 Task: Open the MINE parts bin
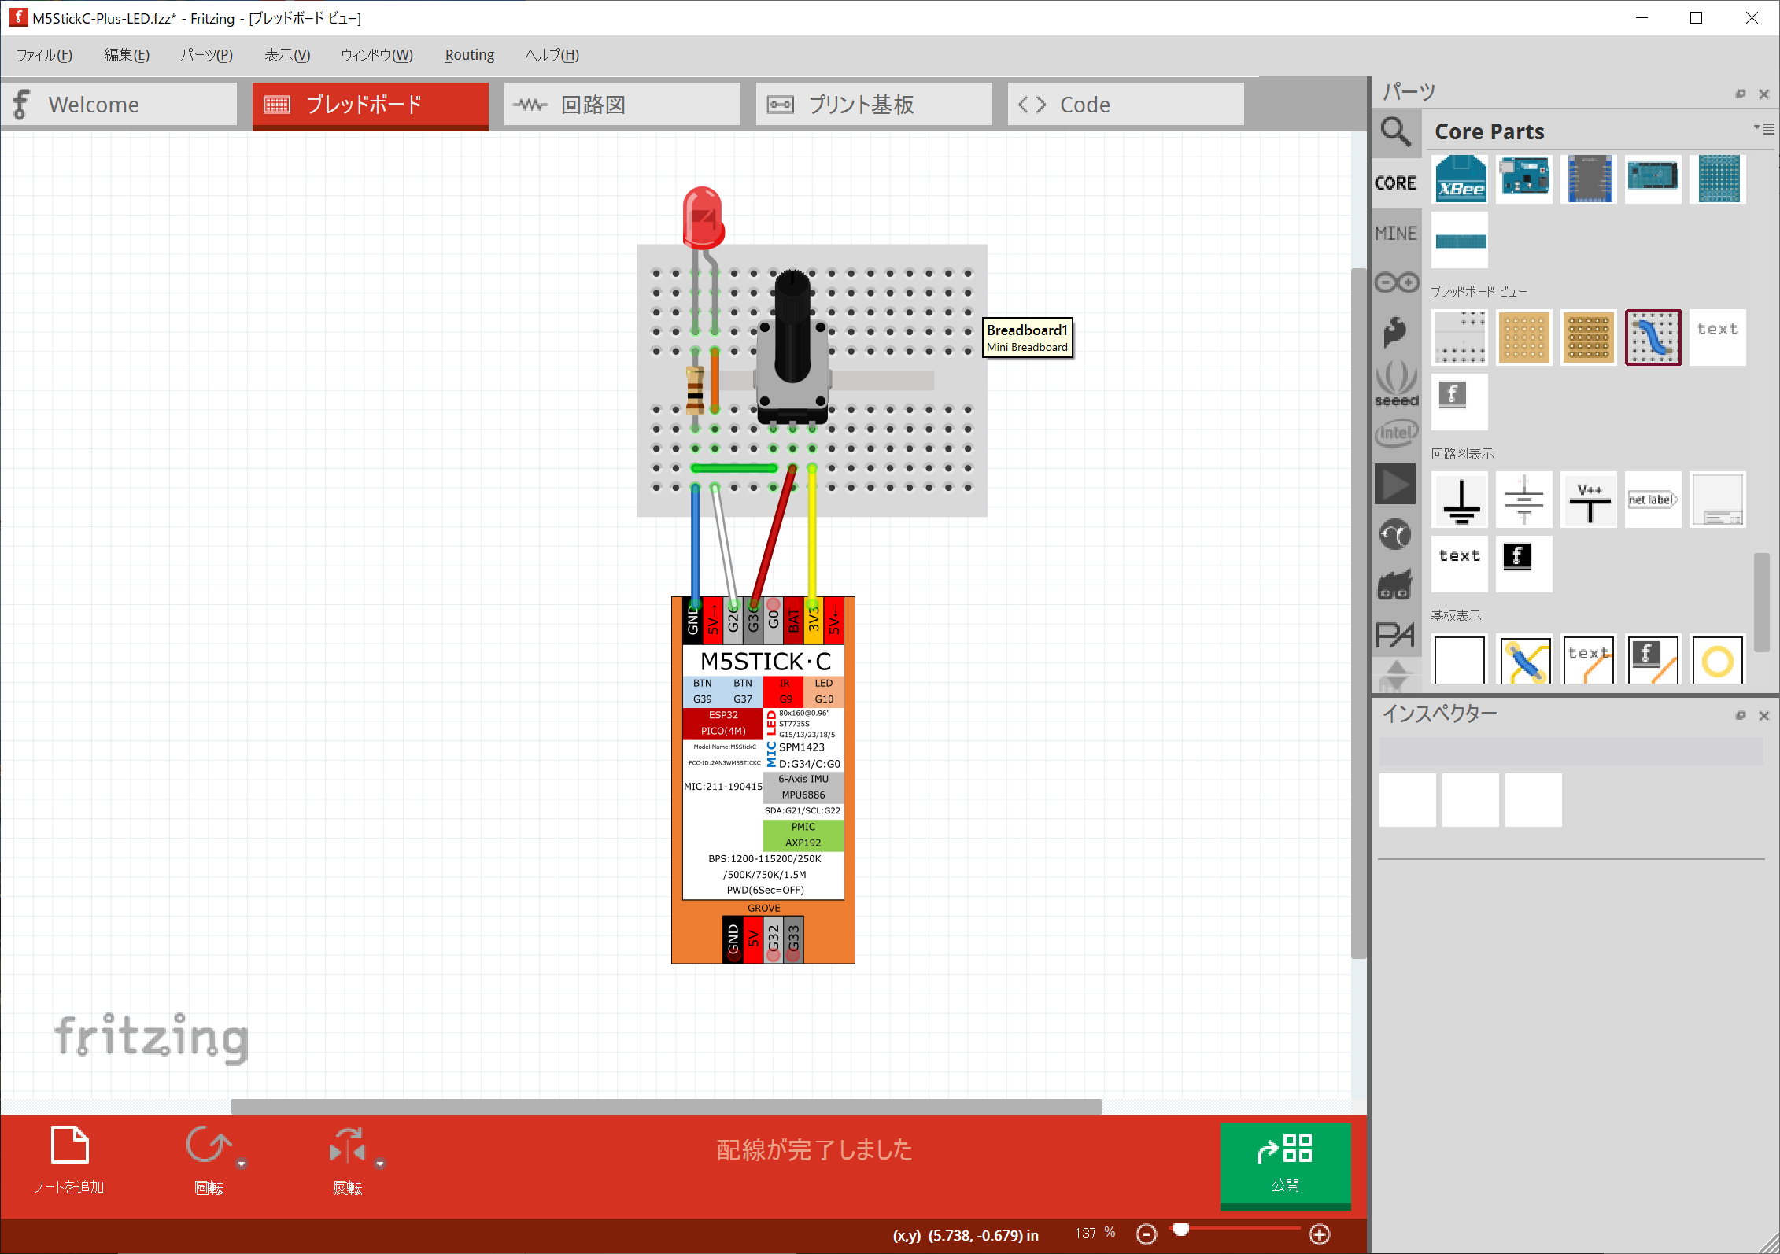point(1395,233)
